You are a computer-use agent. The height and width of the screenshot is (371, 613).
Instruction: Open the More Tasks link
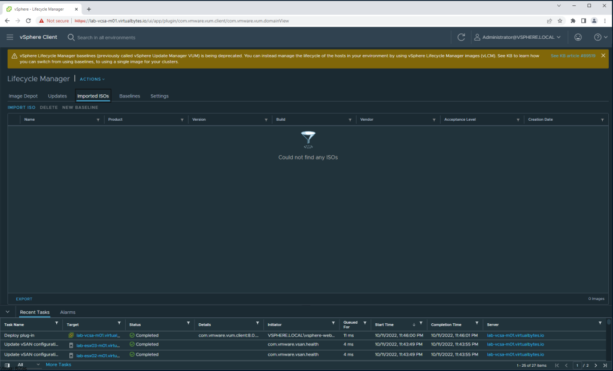[x=58, y=365]
